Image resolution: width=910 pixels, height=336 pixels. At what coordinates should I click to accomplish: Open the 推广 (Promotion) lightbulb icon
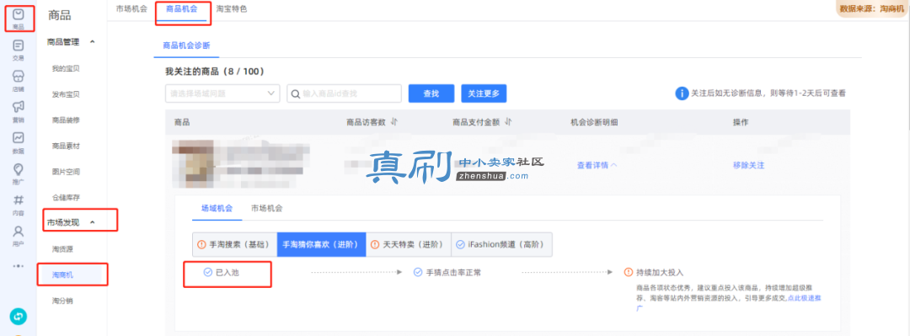pyautogui.click(x=18, y=169)
